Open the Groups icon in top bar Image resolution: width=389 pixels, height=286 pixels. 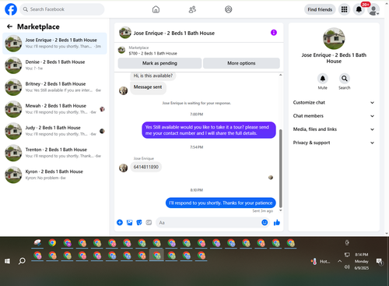[x=229, y=9]
